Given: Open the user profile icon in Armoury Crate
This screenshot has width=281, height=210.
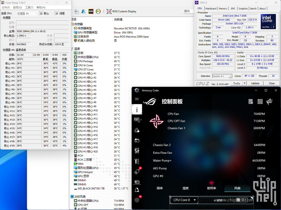Looking at the screenshot, I should pyautogui.click(x=137, y=190).
